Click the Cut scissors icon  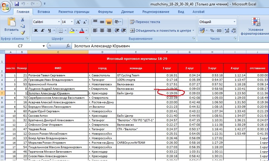click(23, 19)
